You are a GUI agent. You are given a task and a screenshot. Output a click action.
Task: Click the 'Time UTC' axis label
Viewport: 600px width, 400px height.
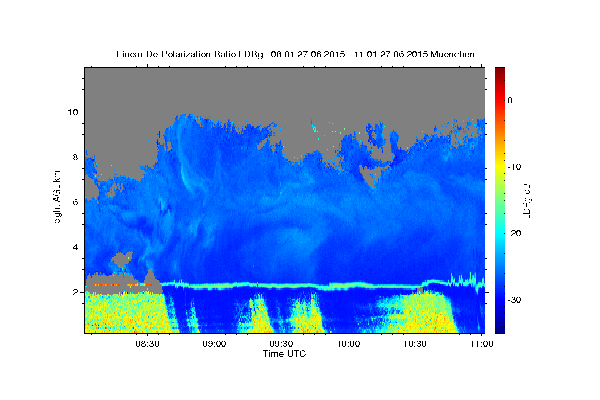pos(284,354)
